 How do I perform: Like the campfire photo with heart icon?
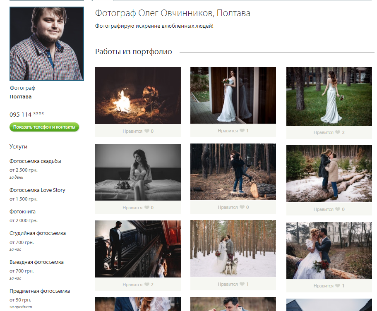click(146, 131)
